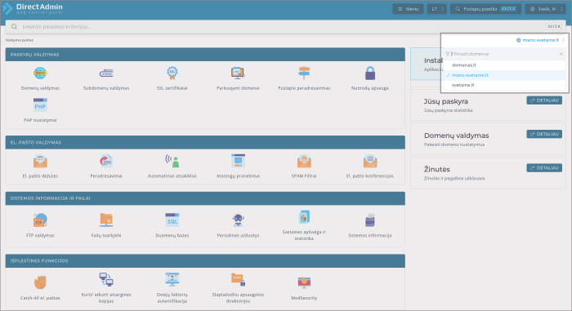The image size is (572, 311).
Task: Click Detaliau for Jūsų paskyra
Action: 544,100
